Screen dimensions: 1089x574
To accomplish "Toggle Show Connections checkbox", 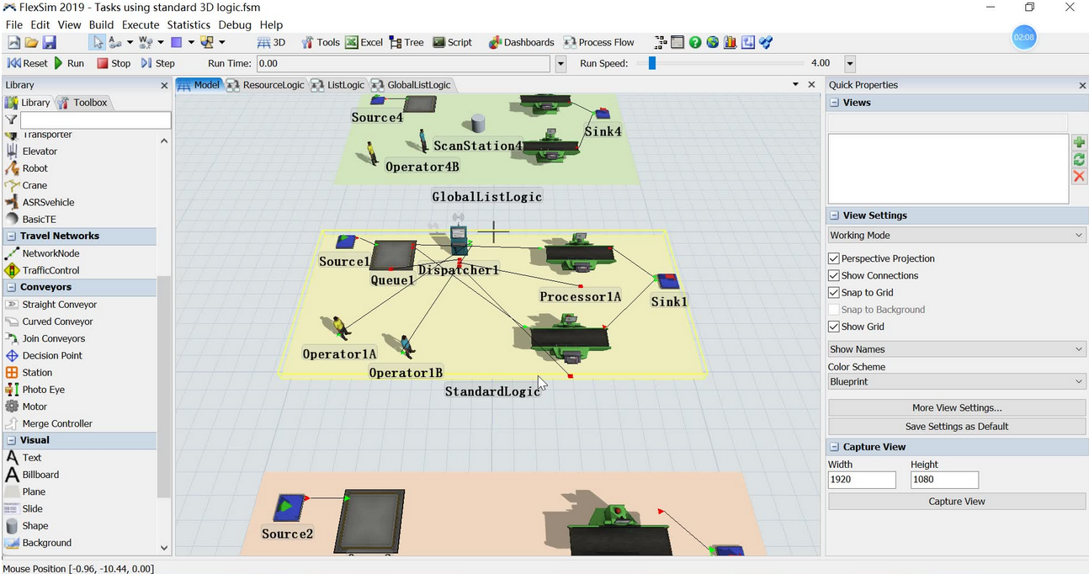I will coord(834,275).
